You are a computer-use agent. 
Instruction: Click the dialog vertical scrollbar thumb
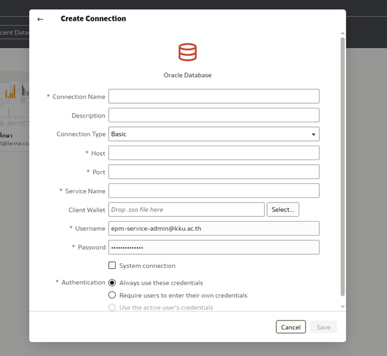click(x=343, y=167)
